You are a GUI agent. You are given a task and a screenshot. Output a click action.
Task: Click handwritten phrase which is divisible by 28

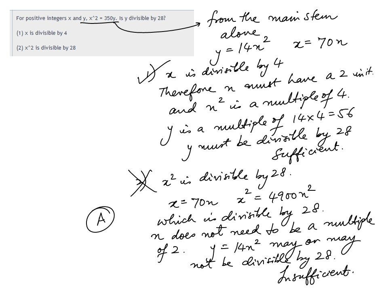pyautogui.click(x=240, y=215)
